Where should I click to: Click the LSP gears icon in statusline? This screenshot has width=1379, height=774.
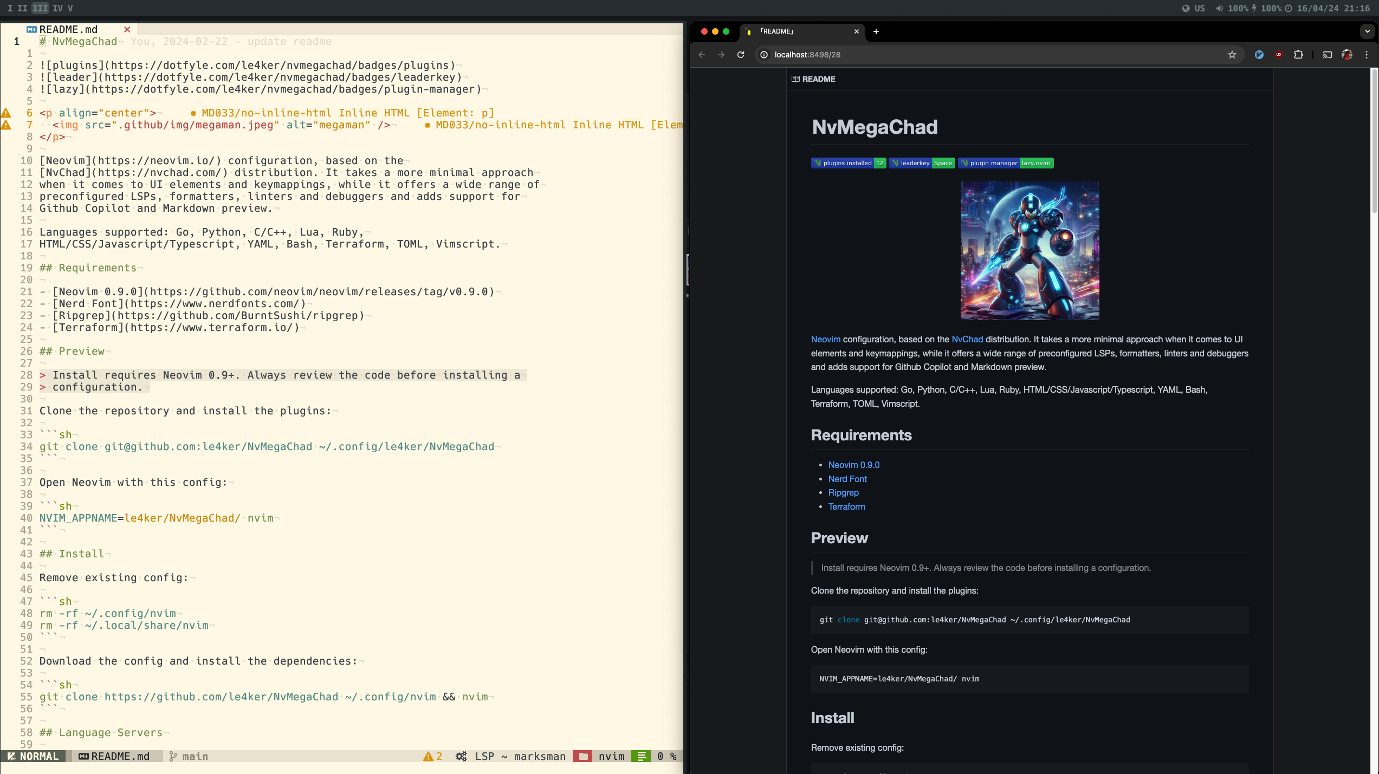click(x=461, y=756)
